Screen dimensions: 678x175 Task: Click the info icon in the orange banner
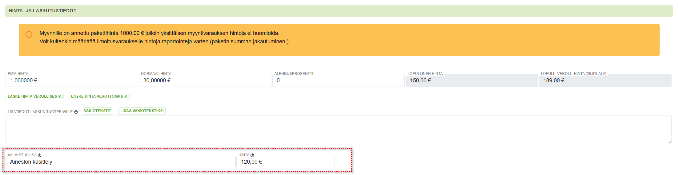[29, 34]
